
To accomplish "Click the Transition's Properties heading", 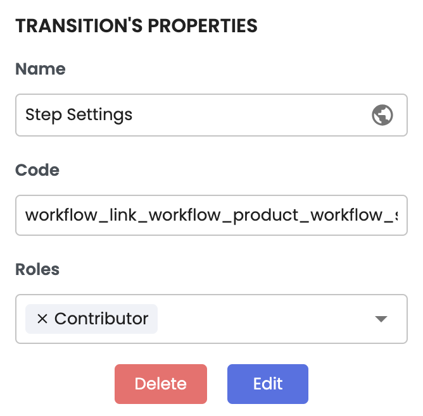I will coord(136,26).
